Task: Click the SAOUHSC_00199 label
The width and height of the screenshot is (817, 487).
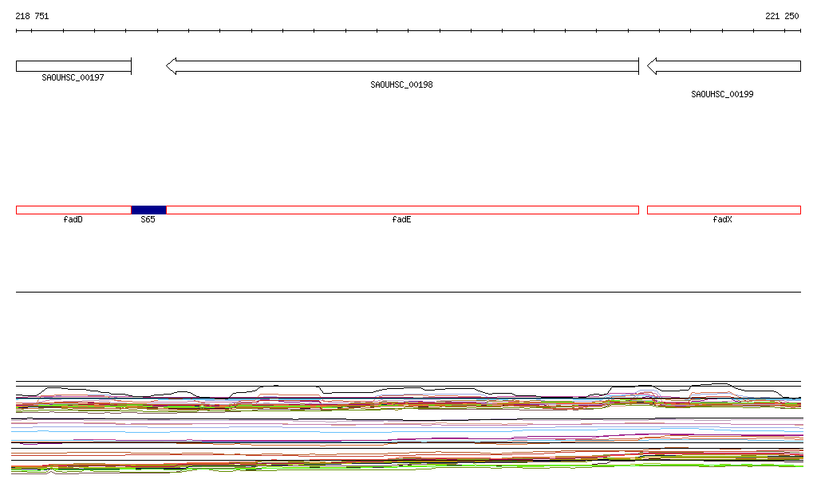Action: 722,94
